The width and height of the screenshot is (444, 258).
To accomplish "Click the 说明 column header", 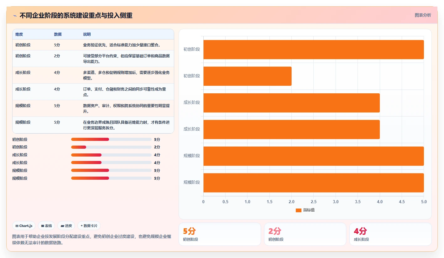I will pos(87,34).
